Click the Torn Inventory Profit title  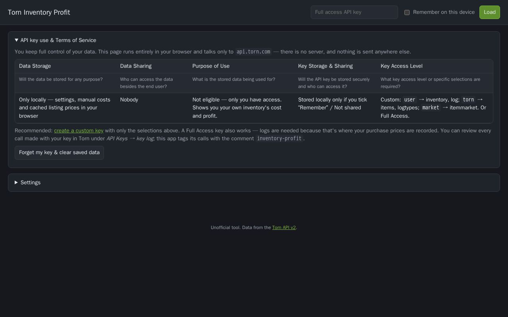click(x=39, y=12)
